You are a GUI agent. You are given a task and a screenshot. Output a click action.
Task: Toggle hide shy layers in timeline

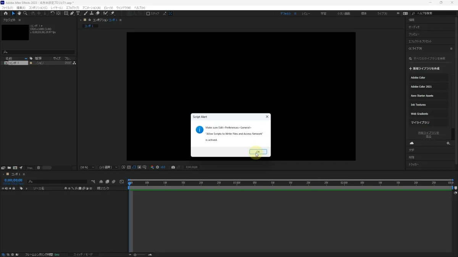coord(101,182)
